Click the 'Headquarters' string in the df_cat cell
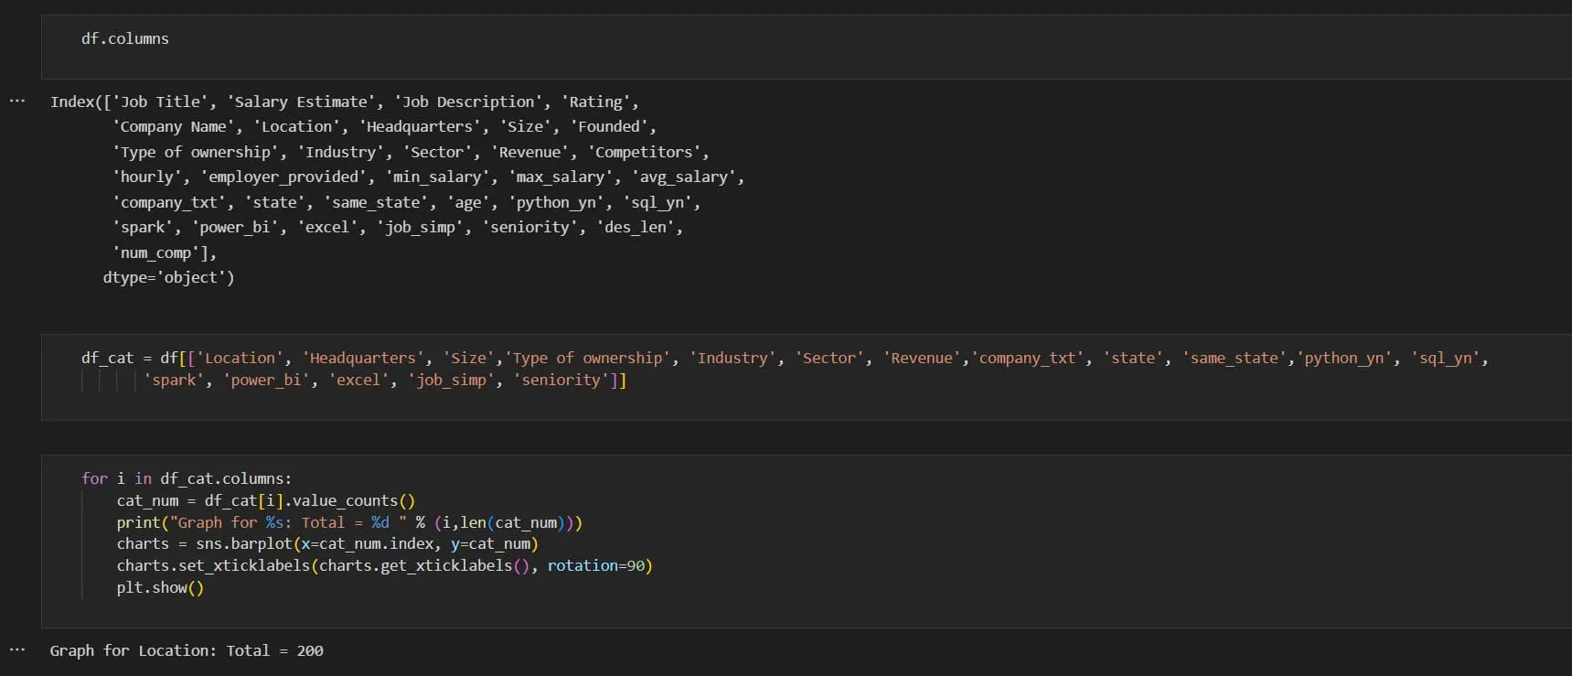This screenshot has width=1572, height=676. 362,358
